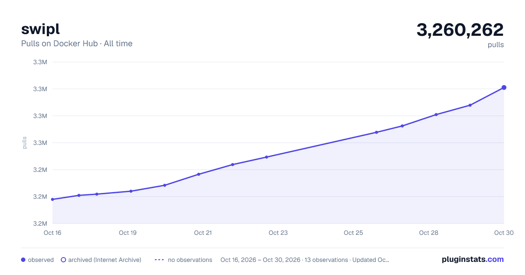Image resolution: width=525 pixels, height=275 pixels.
Task: Click the Oct 23 x-axis label
Action: pyautogui.click(x=278, y=233)
